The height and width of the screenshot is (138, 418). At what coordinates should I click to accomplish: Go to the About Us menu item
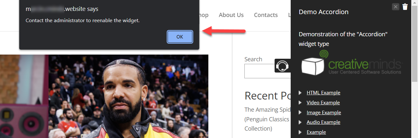[231, 15]
